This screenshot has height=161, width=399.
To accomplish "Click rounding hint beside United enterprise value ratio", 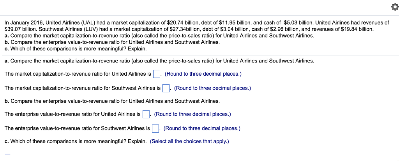I will pyautogui.click(x=192, y=114).
